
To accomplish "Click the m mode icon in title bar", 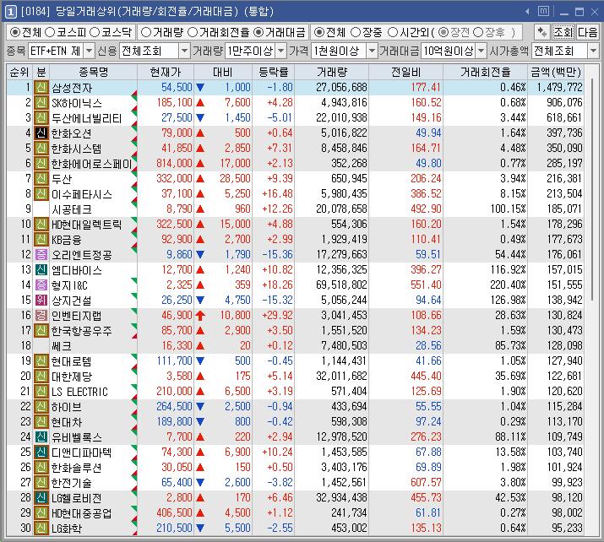I will (543, 11).
